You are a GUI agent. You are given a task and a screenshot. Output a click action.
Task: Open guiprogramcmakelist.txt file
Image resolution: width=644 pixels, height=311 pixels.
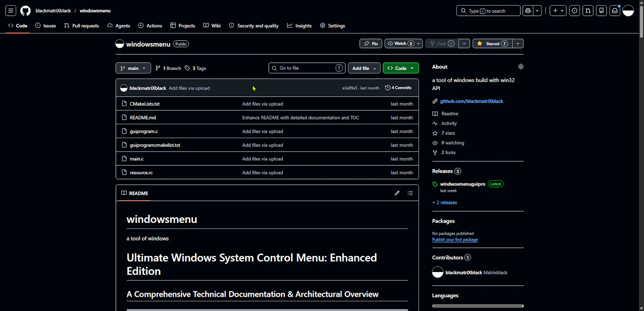point(155,145)
